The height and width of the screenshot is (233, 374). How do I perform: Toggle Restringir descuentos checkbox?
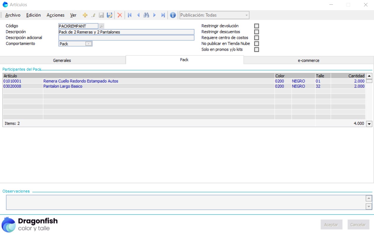(x=256, y=32)
